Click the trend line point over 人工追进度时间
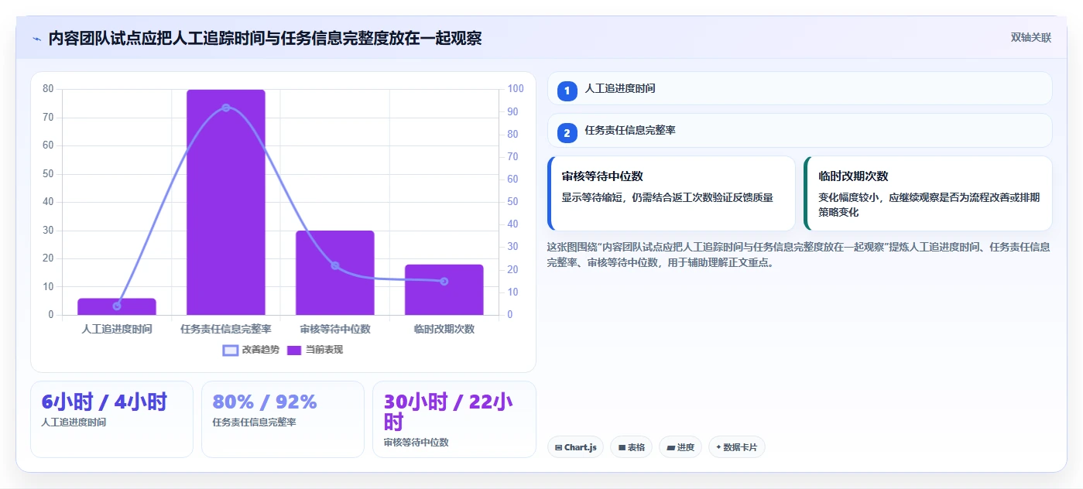Viewport: 1083px width, 489px height. coord(117,306)
